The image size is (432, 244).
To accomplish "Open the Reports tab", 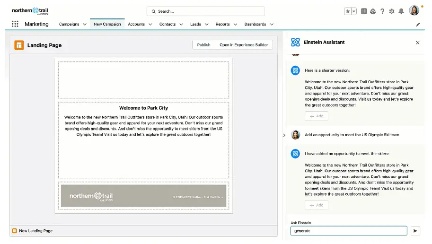I will [x=223, y=24].
